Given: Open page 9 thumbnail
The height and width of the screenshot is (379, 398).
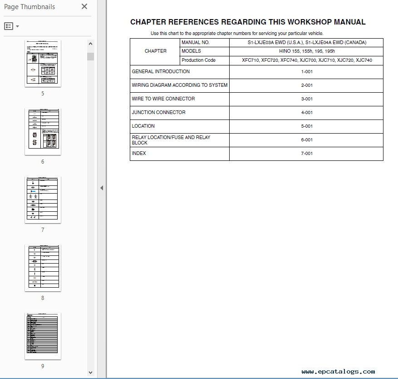Looking at the screenshot, I should pos(43,336).
